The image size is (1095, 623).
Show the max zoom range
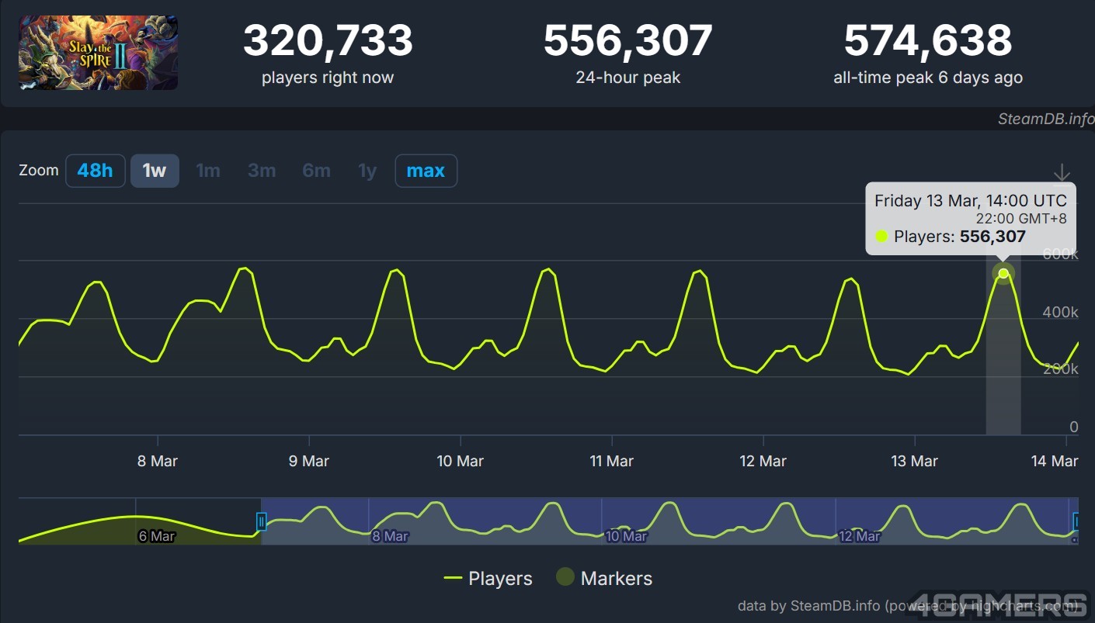(426, 171)
